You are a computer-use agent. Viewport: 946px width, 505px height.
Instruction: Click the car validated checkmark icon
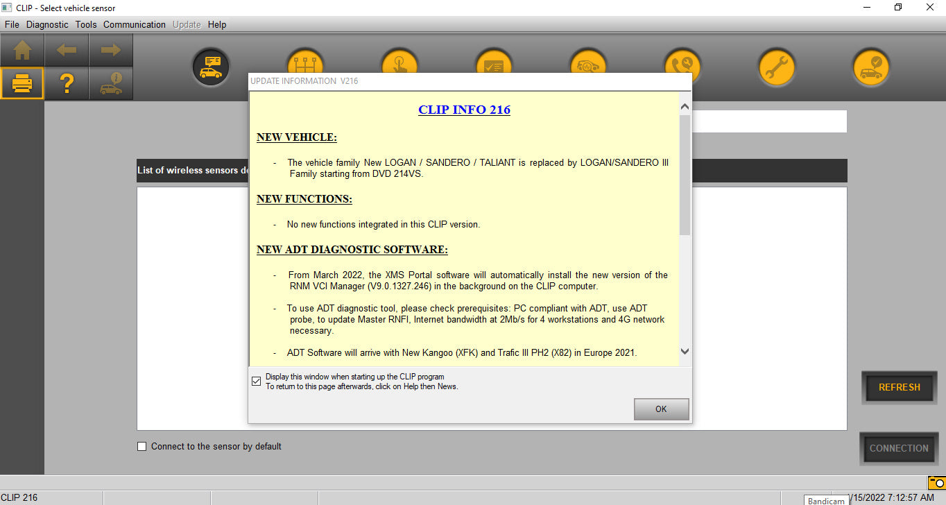point(871,67)
